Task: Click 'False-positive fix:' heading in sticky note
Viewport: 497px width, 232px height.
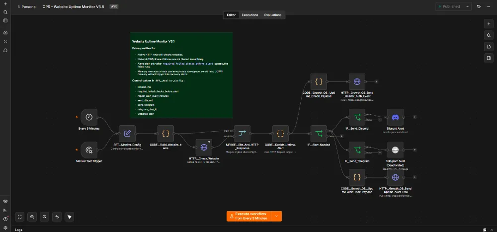Action: coord(144,48)
